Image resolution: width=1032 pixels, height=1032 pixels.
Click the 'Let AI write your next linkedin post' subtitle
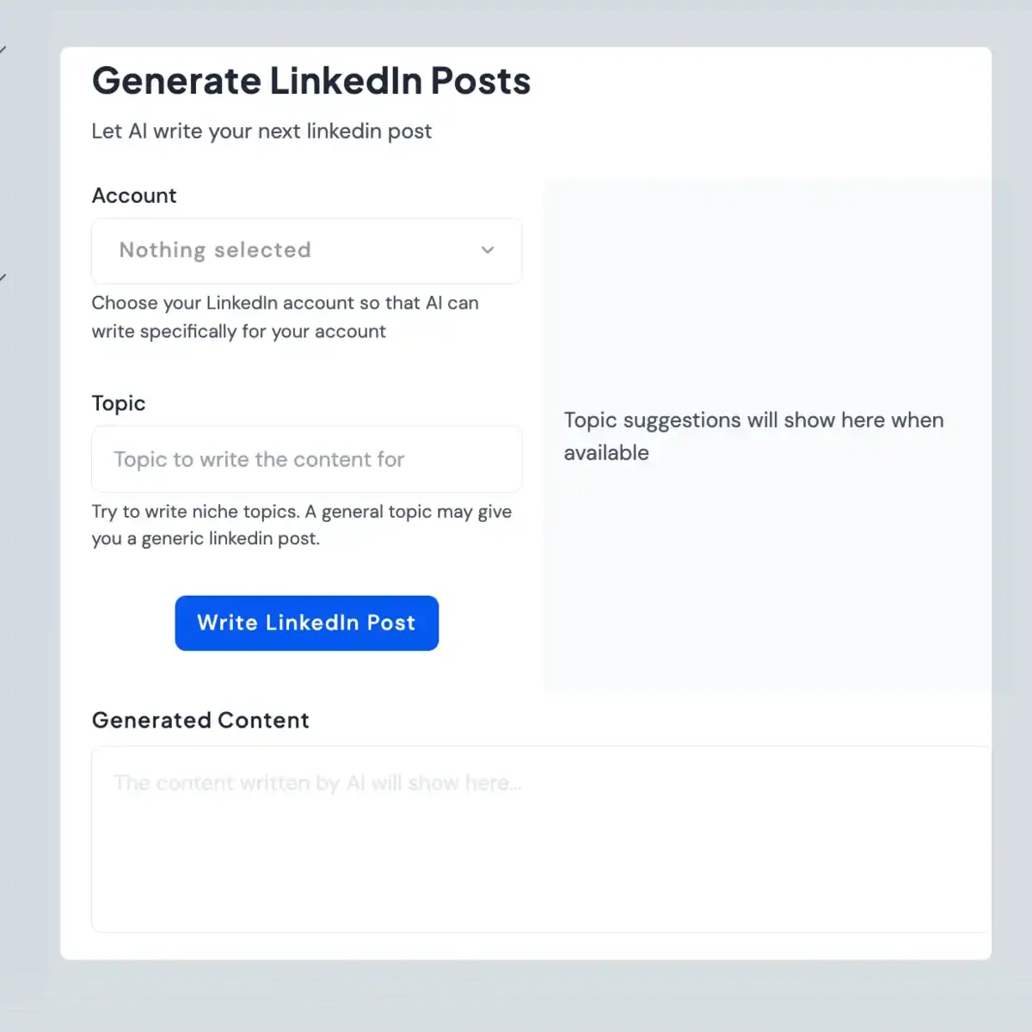[261, 131]
